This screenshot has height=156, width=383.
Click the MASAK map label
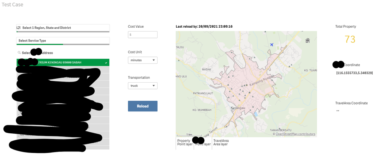tap(206, 70)
